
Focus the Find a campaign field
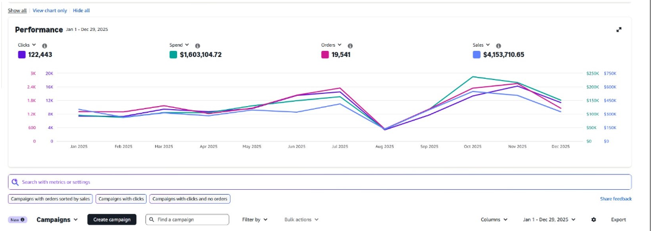[x=187, y=219]
